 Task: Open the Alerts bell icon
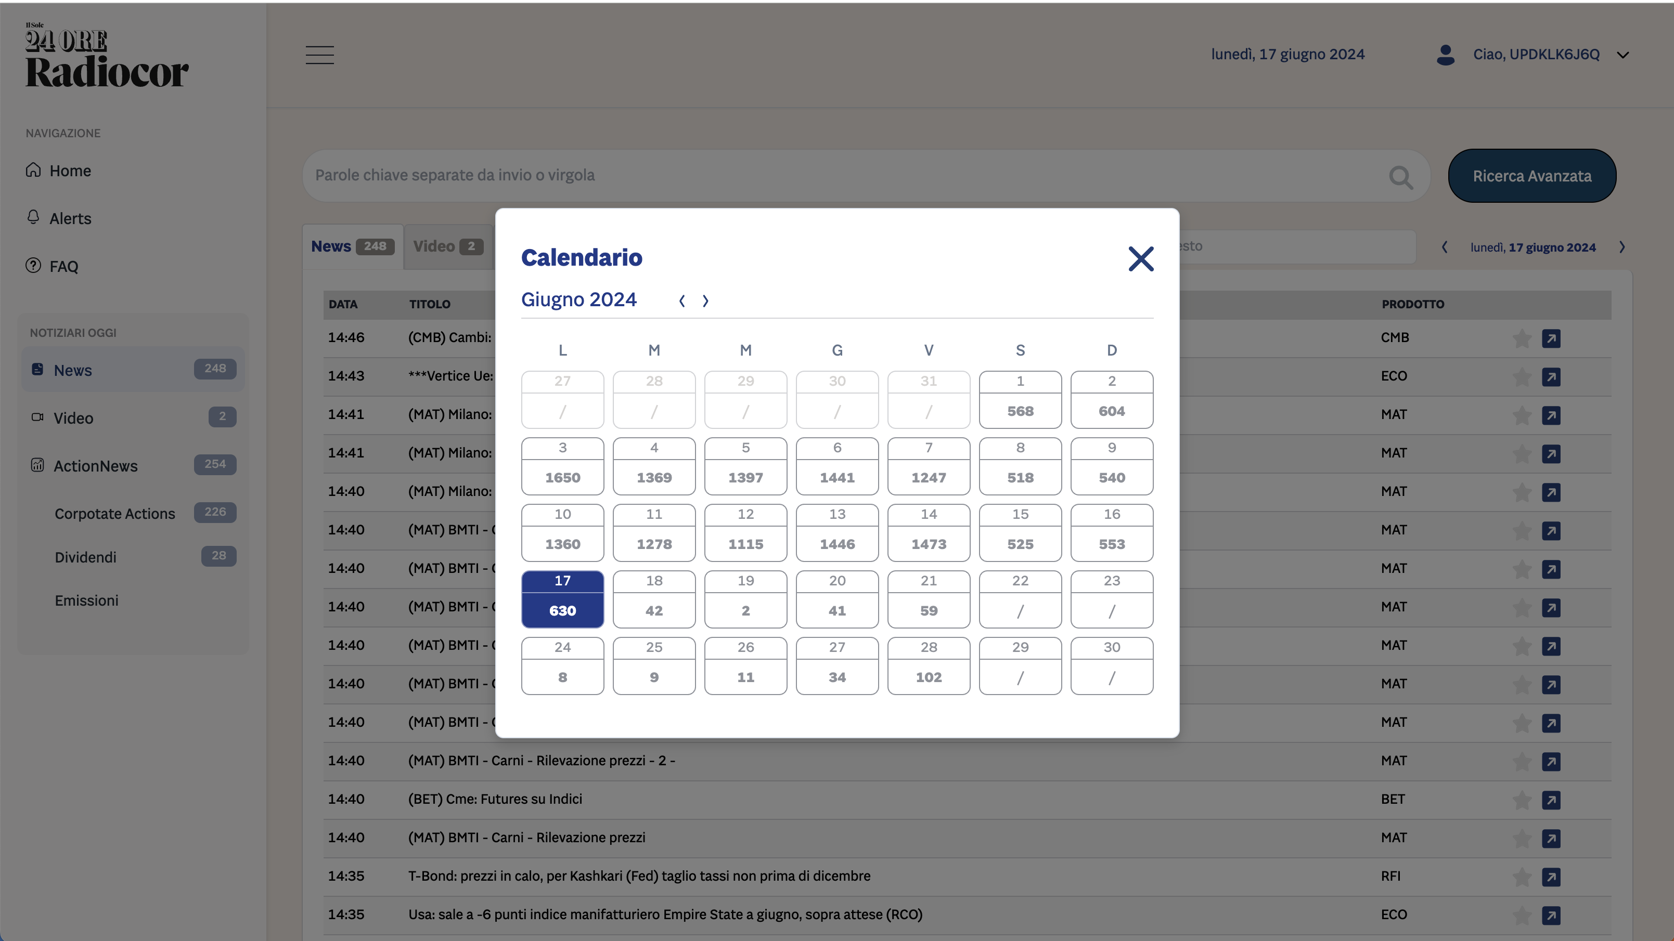coord(34,217)
